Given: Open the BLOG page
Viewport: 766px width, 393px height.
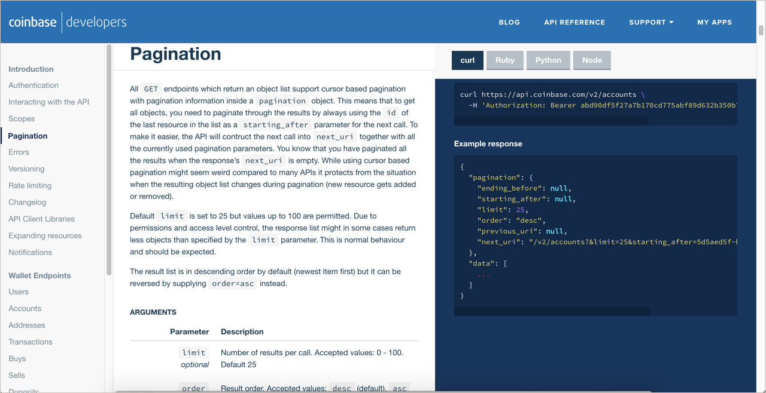Looking at the screenshot, I should click(x=509, y=22).
